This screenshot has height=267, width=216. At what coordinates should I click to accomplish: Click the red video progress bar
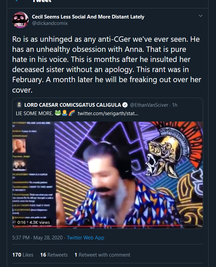[x=108, y=226]
